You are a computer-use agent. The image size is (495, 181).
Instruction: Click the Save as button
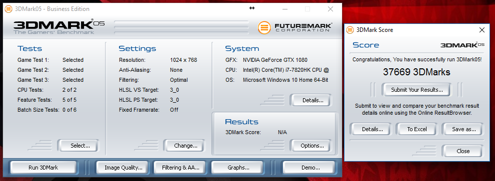462,129
